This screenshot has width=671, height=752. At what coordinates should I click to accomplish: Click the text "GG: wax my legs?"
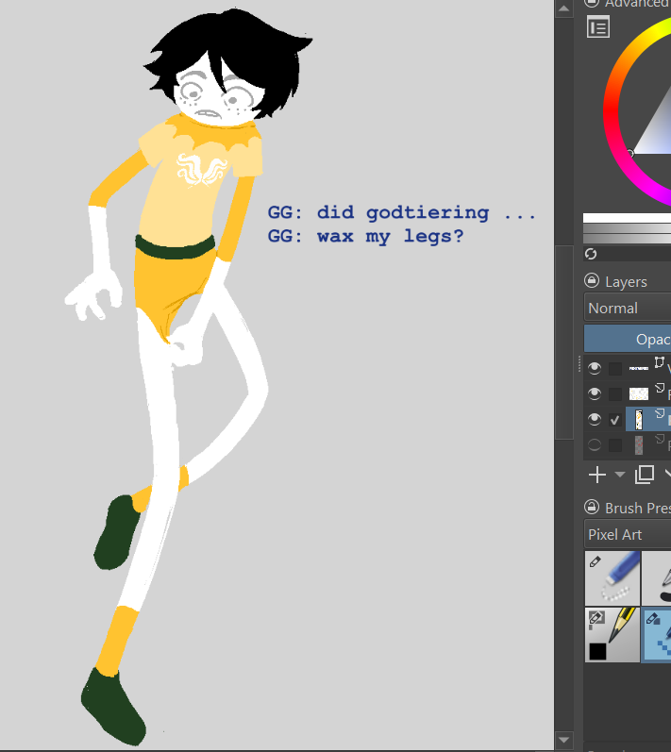(x=365, y=237)
